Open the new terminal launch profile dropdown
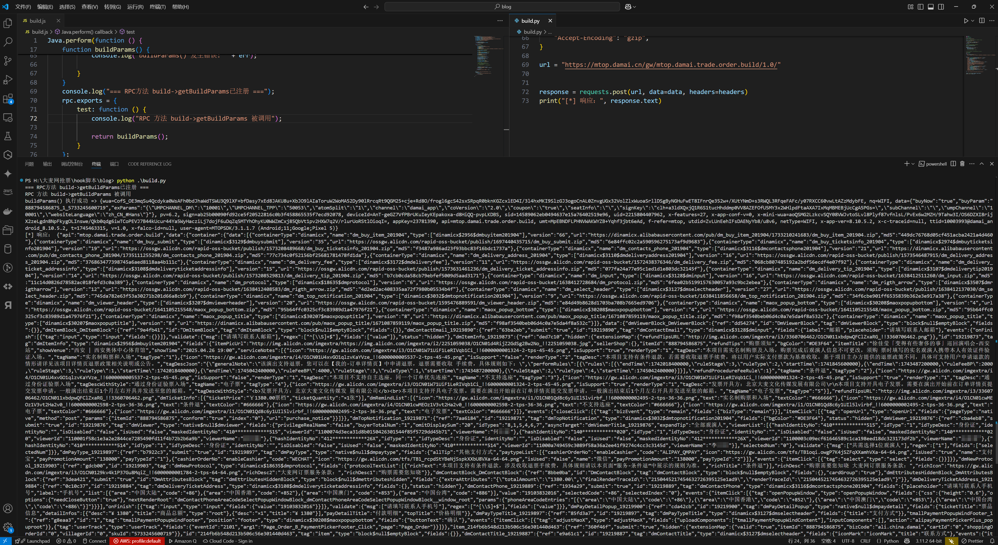 913,164
